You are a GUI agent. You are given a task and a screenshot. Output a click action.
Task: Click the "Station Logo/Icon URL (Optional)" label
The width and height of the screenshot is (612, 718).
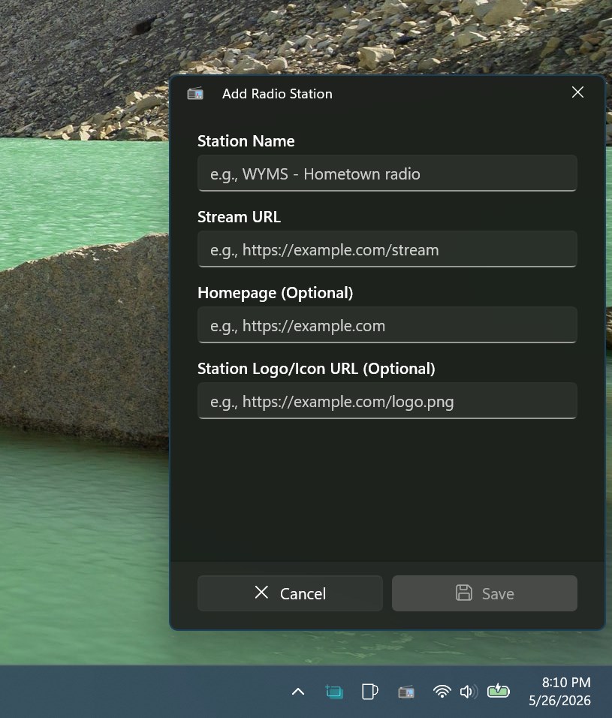point(316,369)
